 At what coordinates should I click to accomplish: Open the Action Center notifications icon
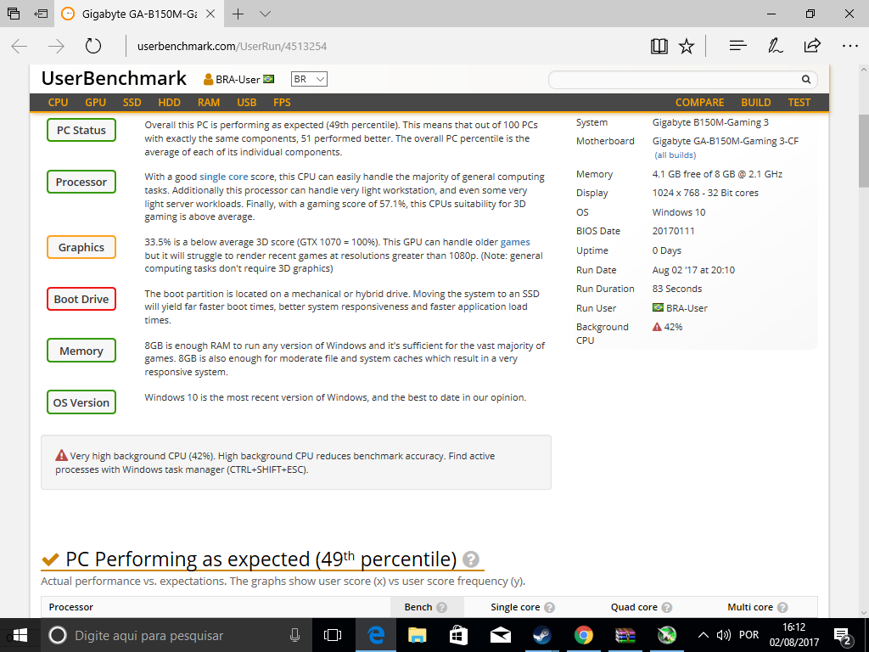[x=843, y=636]
